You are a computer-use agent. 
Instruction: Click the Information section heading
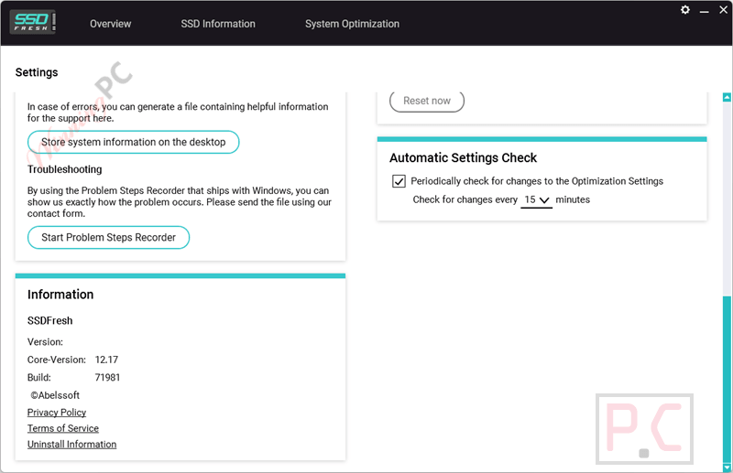point(60,295)
